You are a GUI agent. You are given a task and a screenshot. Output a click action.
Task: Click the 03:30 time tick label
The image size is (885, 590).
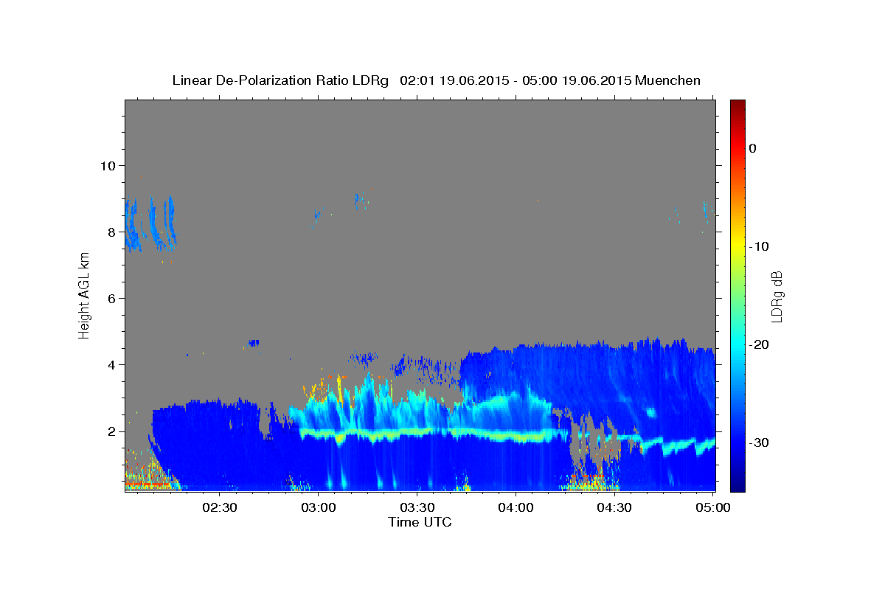pos(417,507)
